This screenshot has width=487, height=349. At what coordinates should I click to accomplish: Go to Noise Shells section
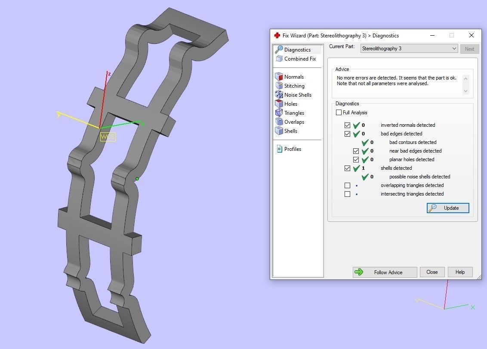[293, 95]
